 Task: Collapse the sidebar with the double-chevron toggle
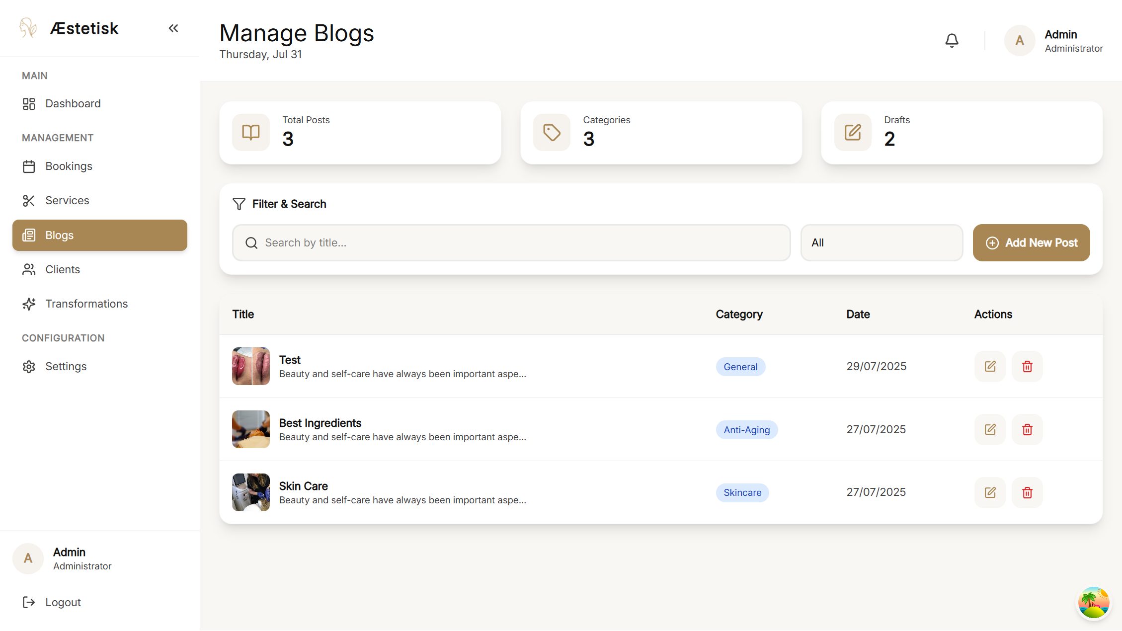173,28
